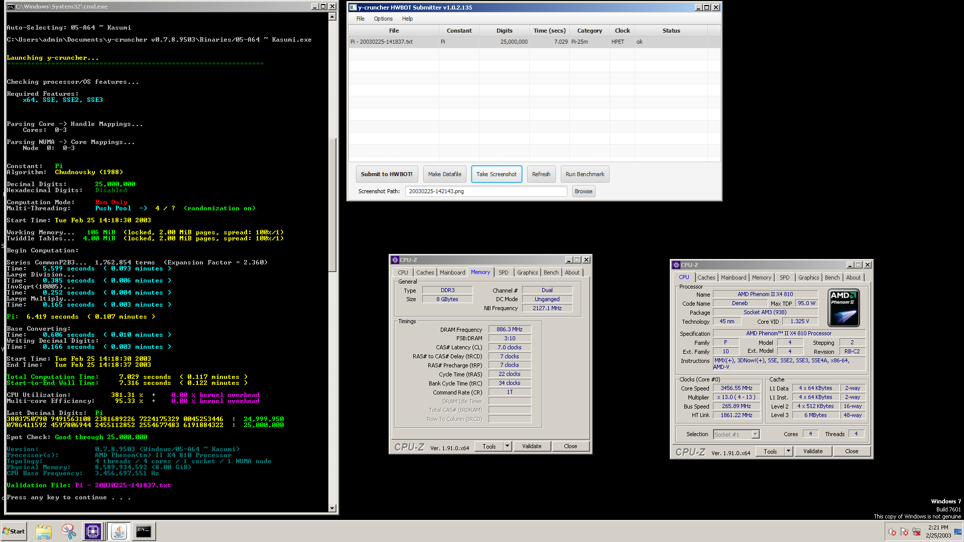Viewport: 964px width, 542px height.
Task: Click the DRAM Frequency value 886.3 MHz
Action: [x=510, y=329]
